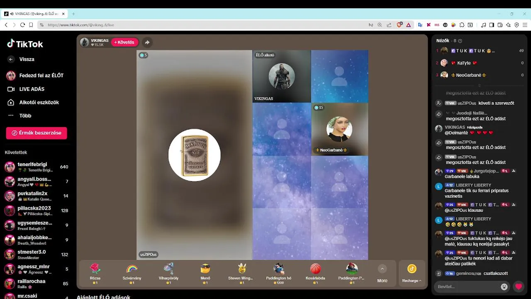The width and height of the screenshot is (531, 299).
Task: Open stmester3.0 followed live channel
Action: click(36, 254)
